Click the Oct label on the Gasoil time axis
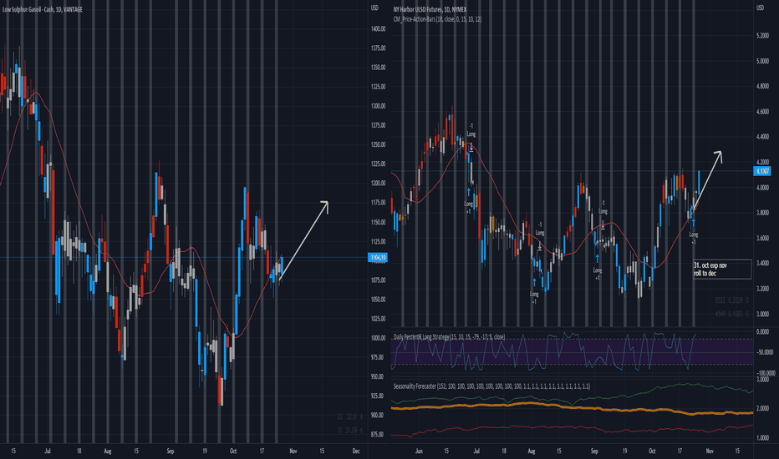The width and height of the screenshot is (779, 459). (233, 451)
